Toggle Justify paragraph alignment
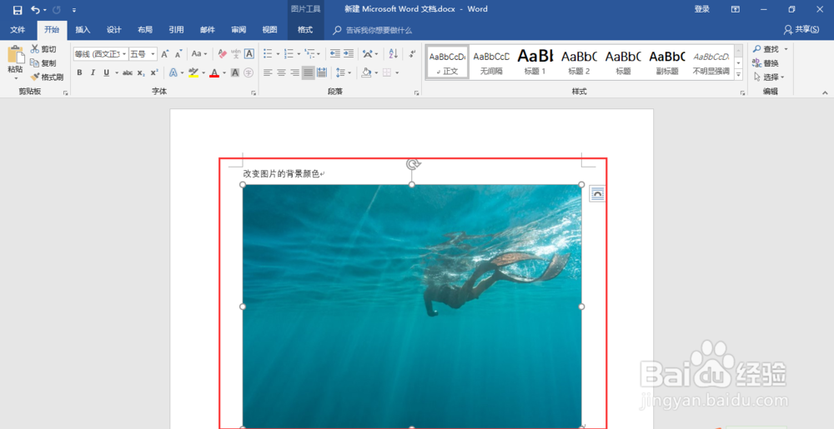This screenshot has width=834, height=429. click(308, 72)
